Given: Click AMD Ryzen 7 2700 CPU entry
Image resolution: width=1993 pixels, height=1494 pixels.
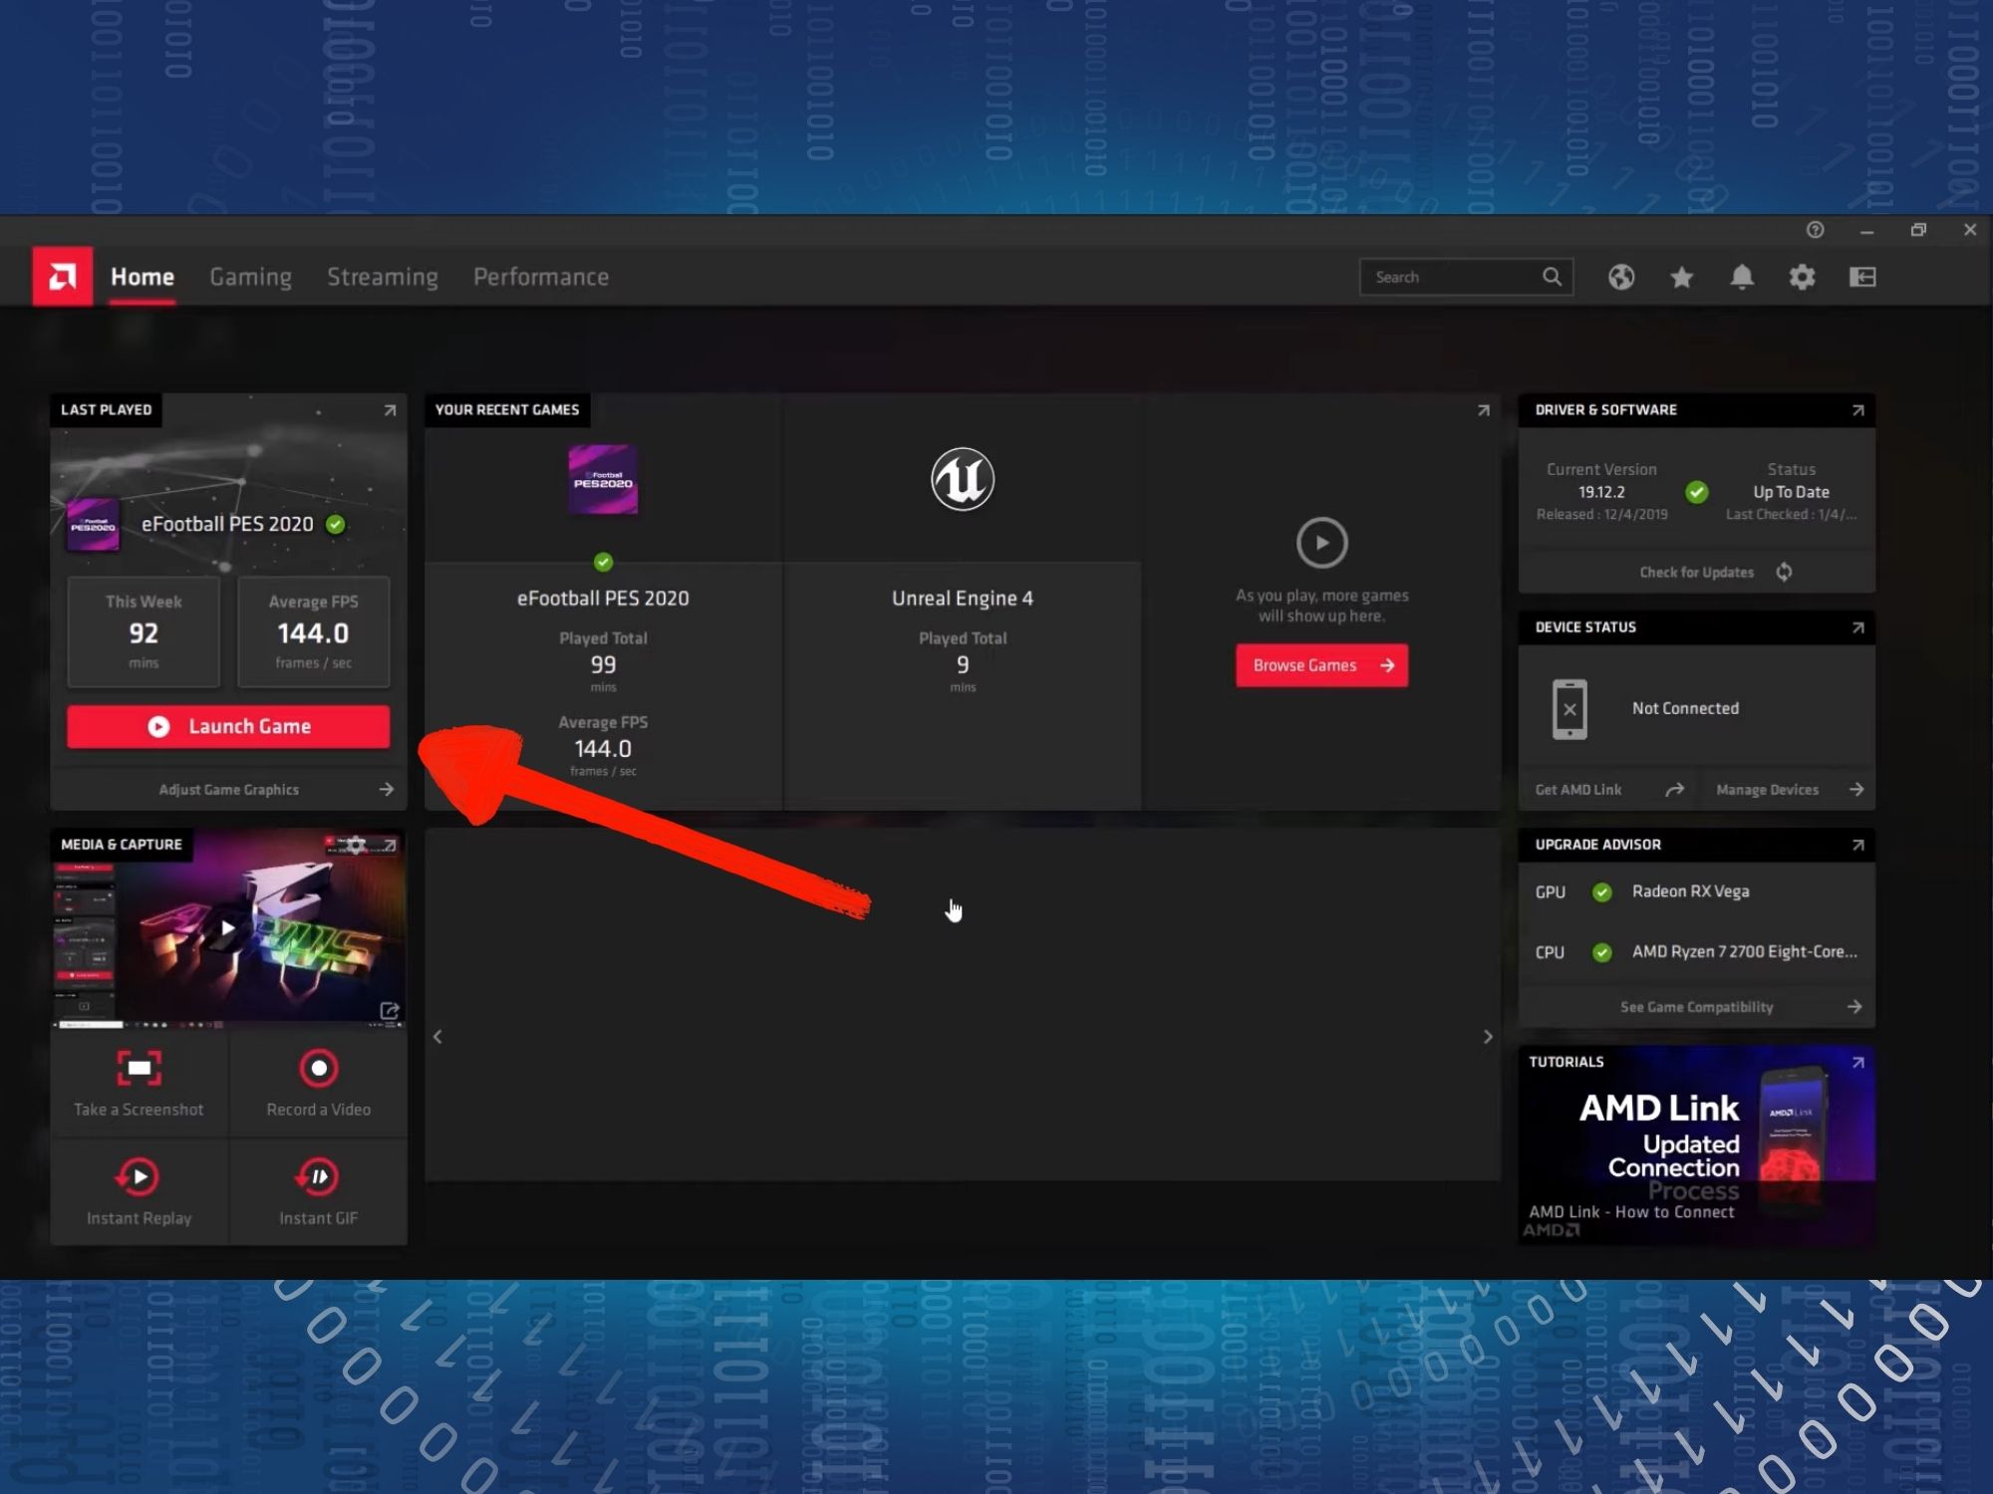Looking at the screenshot, I should [x=1744, y=951].
